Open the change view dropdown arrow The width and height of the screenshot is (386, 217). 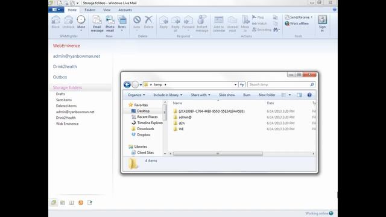[289, 95]
